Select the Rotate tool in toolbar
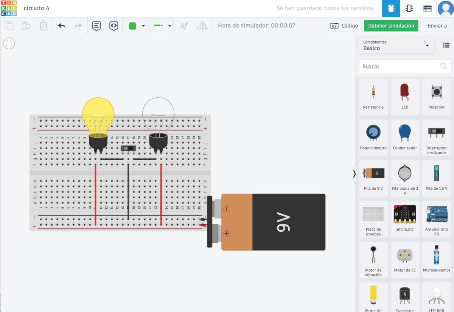454x312 pixels. tap(184, 26)
